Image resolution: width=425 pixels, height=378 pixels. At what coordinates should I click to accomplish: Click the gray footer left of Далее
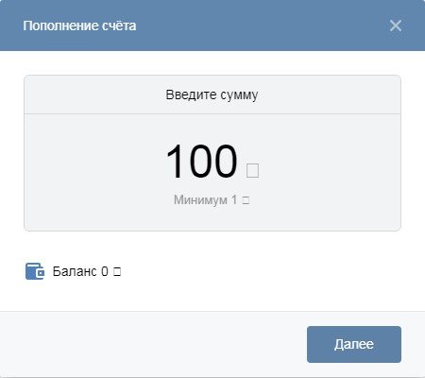(x=151, y=344)
